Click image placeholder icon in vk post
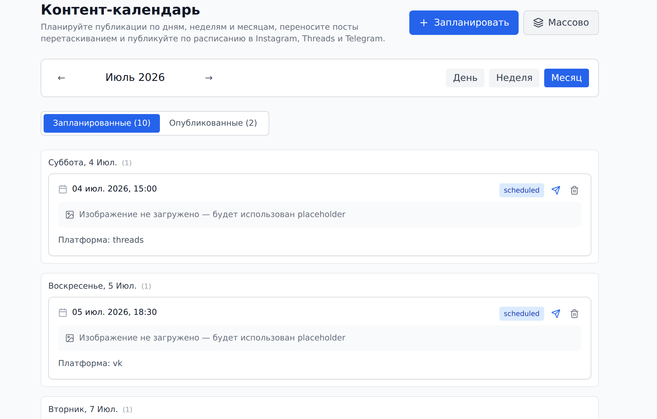 70,338
